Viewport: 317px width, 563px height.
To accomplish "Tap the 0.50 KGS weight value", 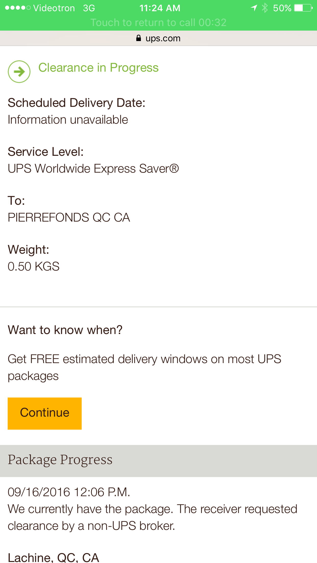I will point(33,267).
